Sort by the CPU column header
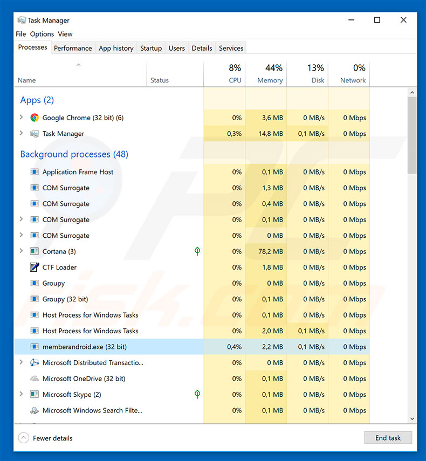Screen dimensions: 426x461 pos(224,74)
